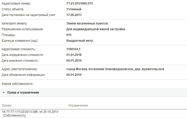Select cadastral number 77:21:0151005:575

point(80,3)
